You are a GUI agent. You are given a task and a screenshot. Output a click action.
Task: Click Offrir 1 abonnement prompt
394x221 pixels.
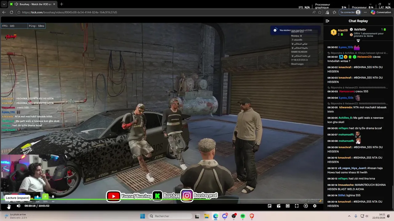click(368, 35)
